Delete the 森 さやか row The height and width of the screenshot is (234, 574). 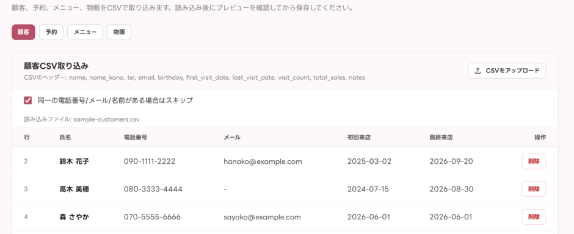coord(534,217)
